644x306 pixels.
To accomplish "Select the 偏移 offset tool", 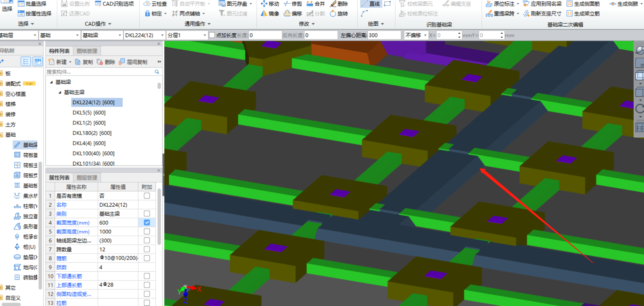I will tap(293, 13).
